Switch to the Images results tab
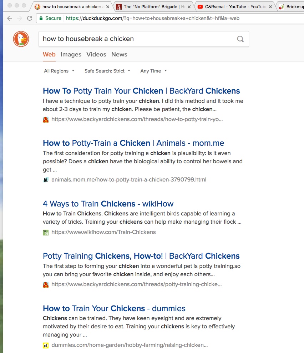This screenshot has width=304, height=353. point(71,55)
